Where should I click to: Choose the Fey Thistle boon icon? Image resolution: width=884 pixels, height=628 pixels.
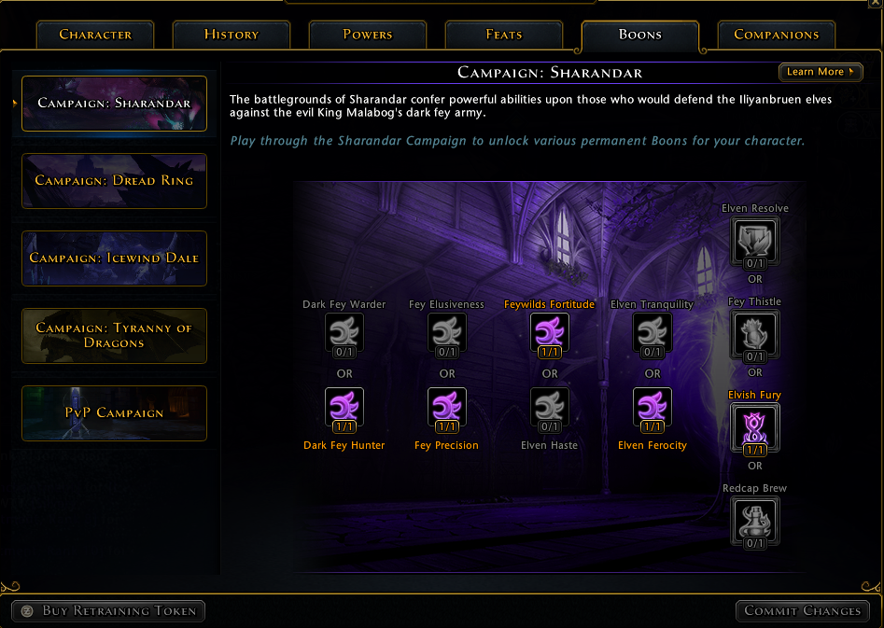(x=755, y=337)
